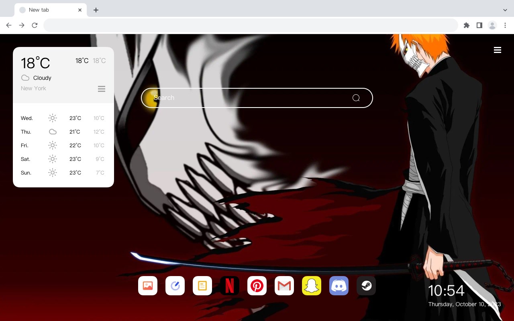
Task: Open the yellow notes shortcut icon
Action: point(202,286)
